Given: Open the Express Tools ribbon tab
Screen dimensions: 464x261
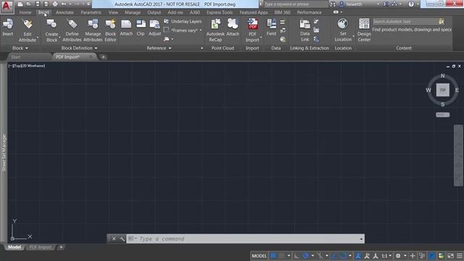Looking at the screenshot, I should 220,12.
